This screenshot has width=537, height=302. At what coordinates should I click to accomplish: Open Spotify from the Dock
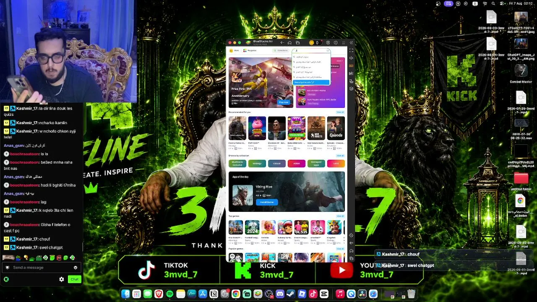click(x=169, y=294)
